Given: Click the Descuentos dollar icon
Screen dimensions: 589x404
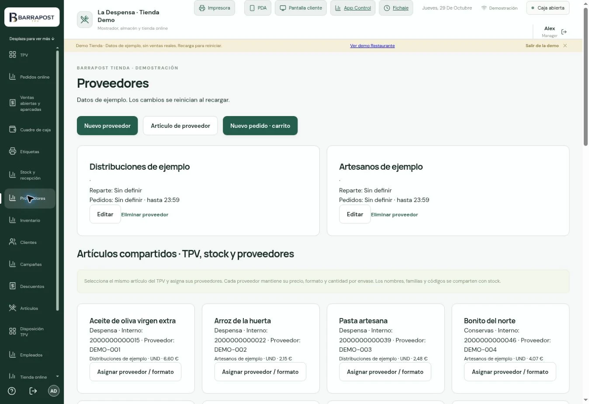Looking at the screenshot, I should coord(12,286).
